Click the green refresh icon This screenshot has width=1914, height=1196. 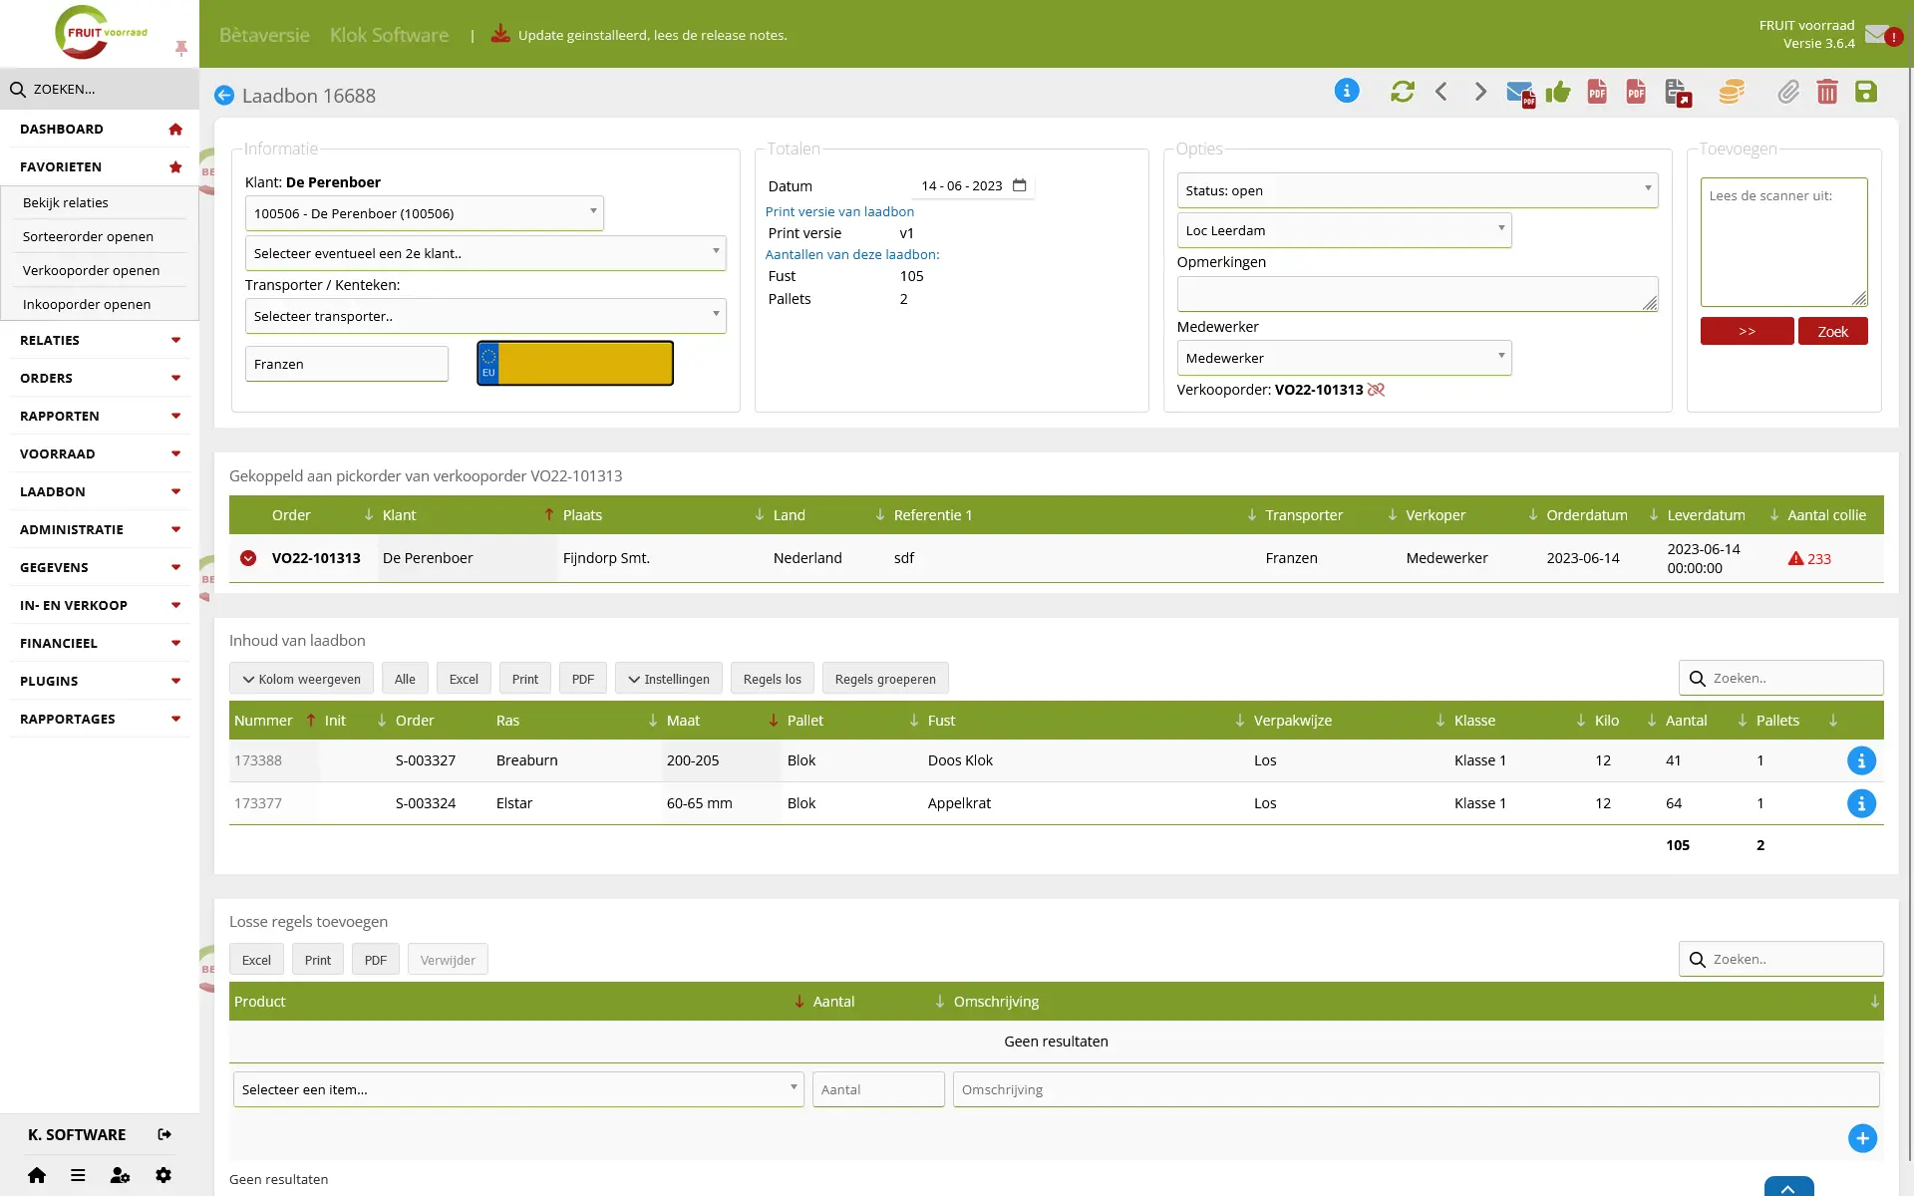[x=1403, y=92]
